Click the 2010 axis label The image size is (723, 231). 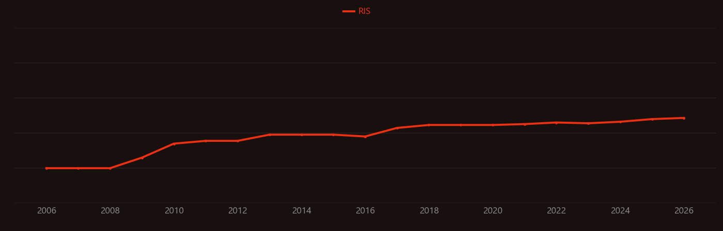click(x=174, y=211)
